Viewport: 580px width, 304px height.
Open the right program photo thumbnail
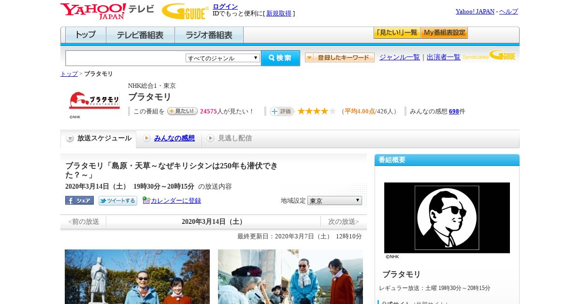[x=290, y=276]
